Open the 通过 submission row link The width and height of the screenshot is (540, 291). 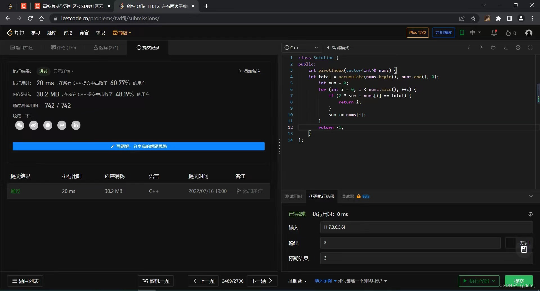click(x=15, y=191)
